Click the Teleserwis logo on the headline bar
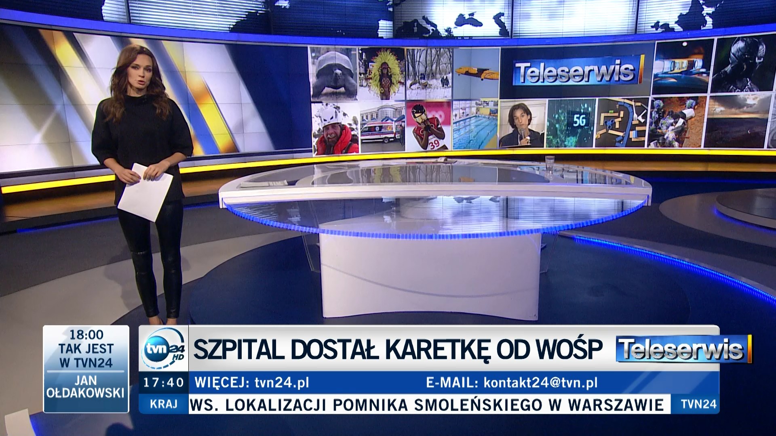Image resolution: width=776 pixels, height=436 pixels. (x=684, y=349)
